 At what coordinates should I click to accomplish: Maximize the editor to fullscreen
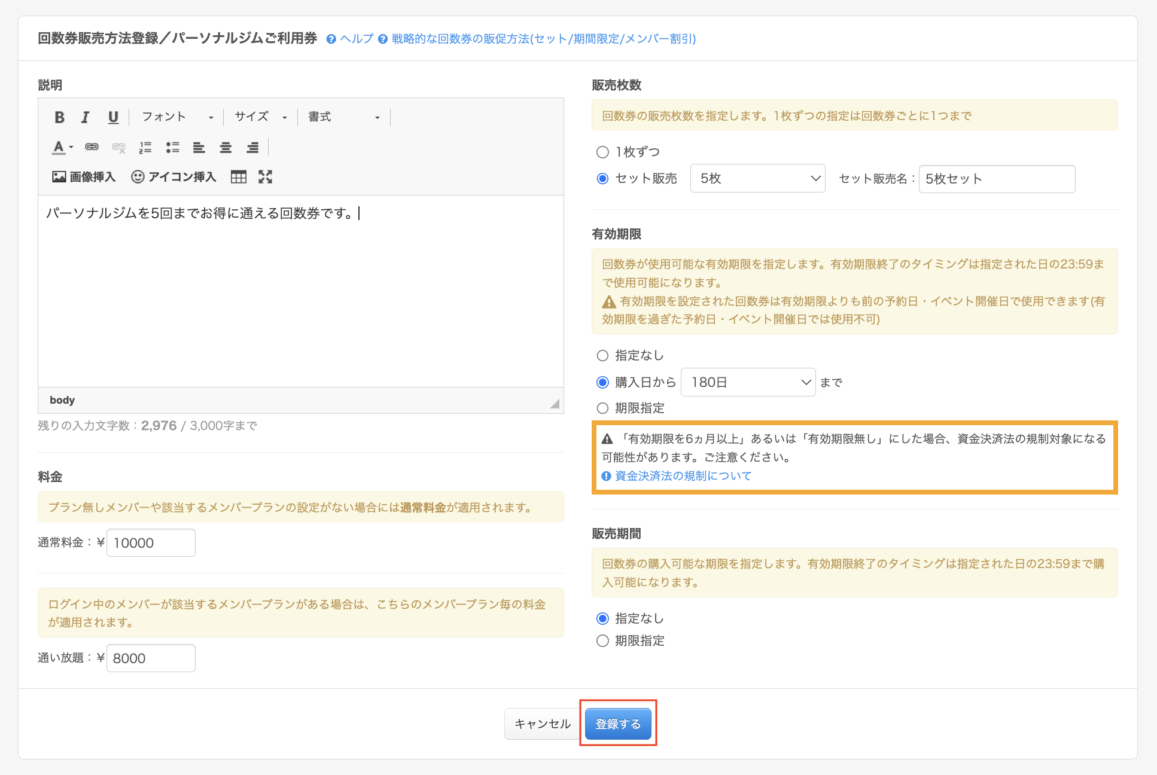pyautogui.click(x=265, y=177)
